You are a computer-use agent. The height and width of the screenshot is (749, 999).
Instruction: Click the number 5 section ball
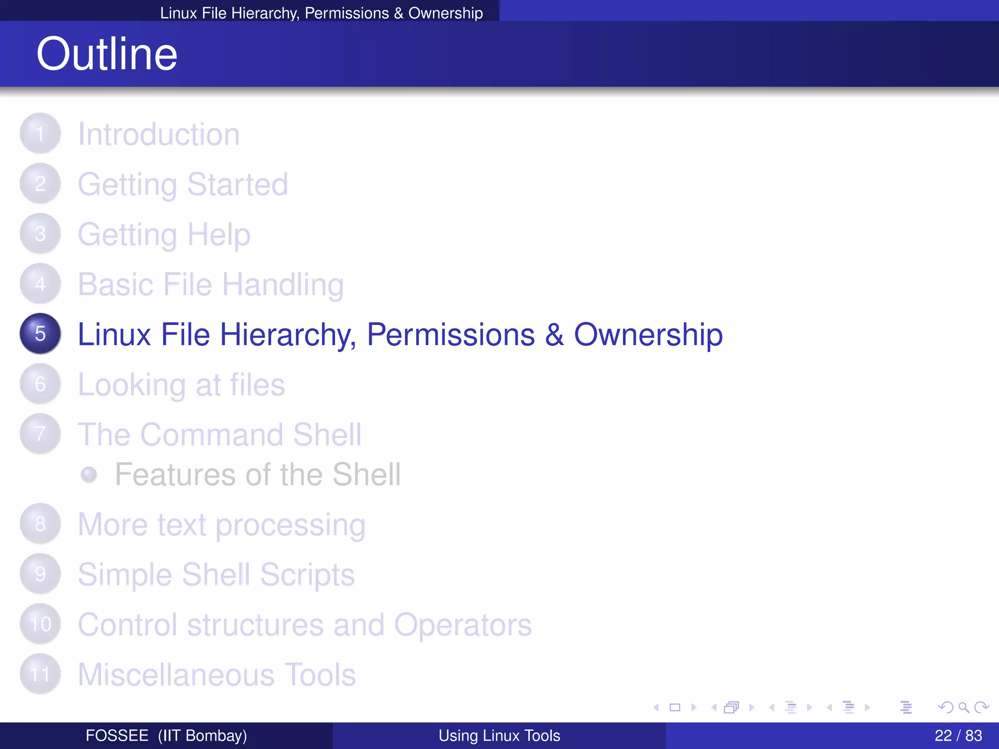pyautogui.click(x=40, y=334)
